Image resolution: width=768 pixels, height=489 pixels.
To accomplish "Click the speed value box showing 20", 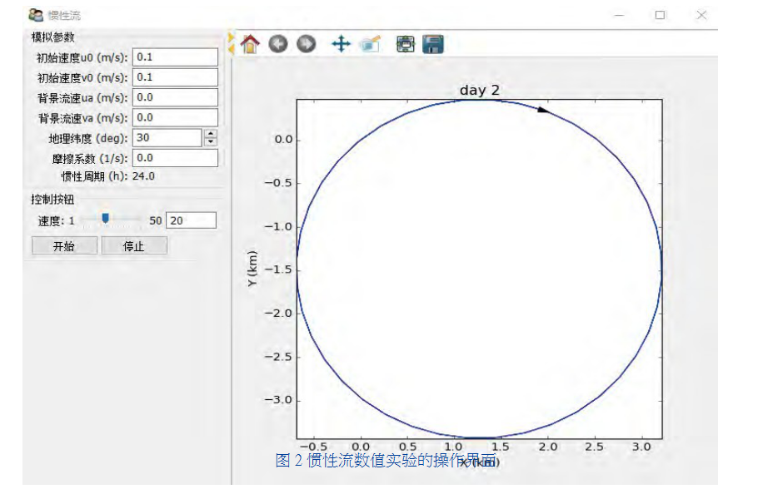I will (x=191, y=220).
